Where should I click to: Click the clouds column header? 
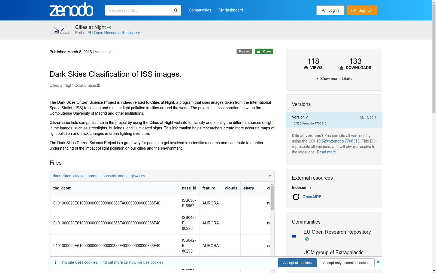point(231,188)
